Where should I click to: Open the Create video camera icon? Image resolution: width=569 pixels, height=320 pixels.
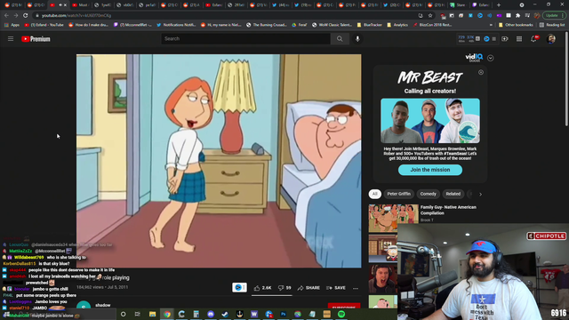[505, 39]
